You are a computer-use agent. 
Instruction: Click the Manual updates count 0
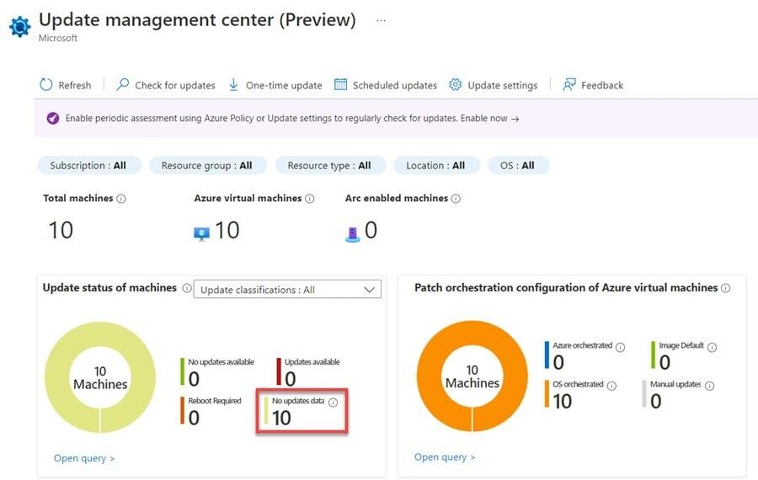[x=655, y=401]
